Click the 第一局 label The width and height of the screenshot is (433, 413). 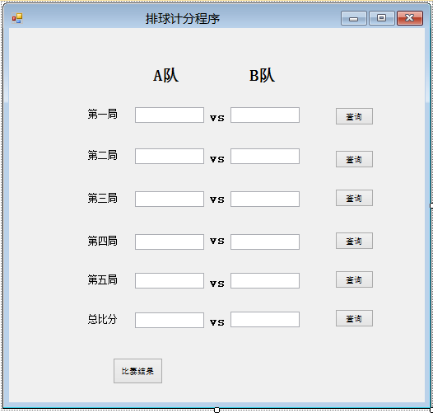(102, 114)
